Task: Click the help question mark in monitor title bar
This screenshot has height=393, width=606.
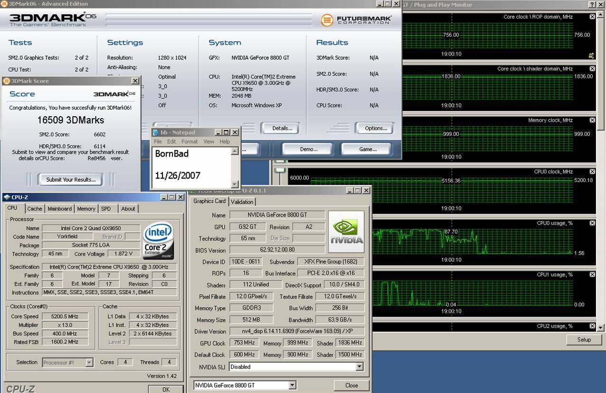Action: [x=593, y=4]
